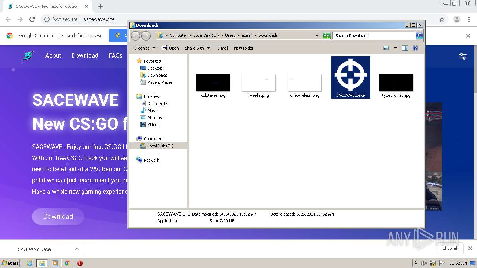Click the Download button on the webpage
This screenshot has height=268, width=477.
[x=58, y=217]
